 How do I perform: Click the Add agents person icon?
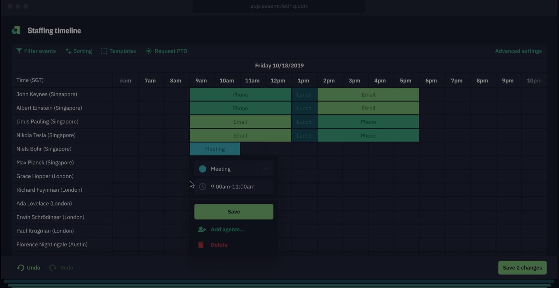(x=202, y=229)
